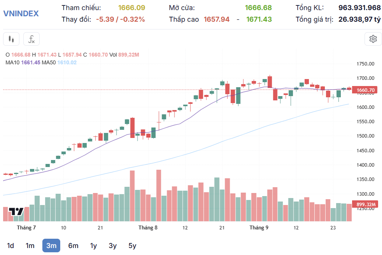
Task: Select the active 3m range button
Action: [51, 246]
